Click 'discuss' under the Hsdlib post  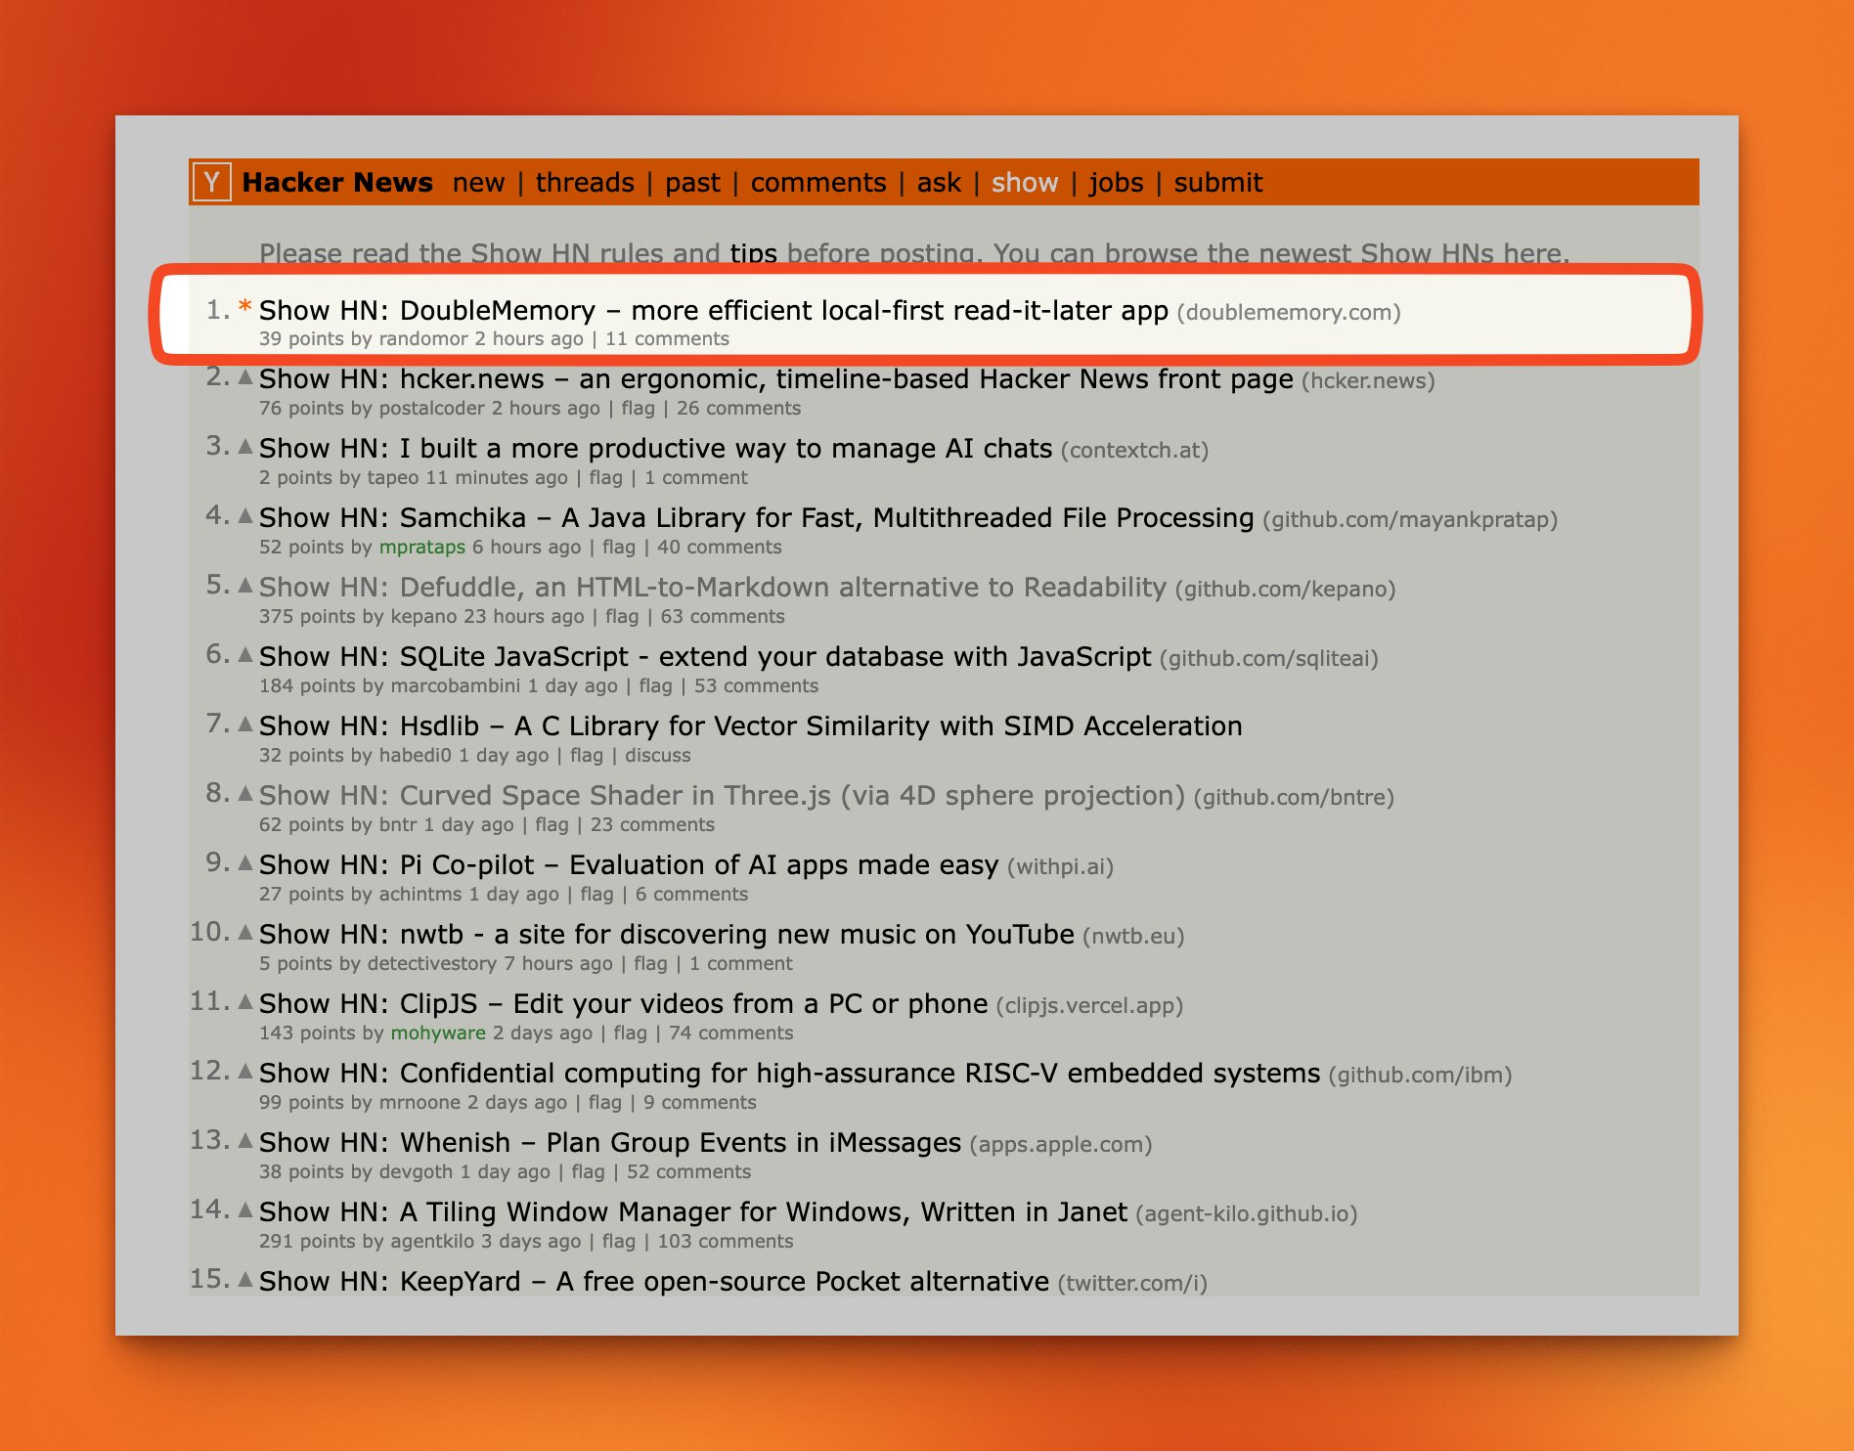(657, 756)
